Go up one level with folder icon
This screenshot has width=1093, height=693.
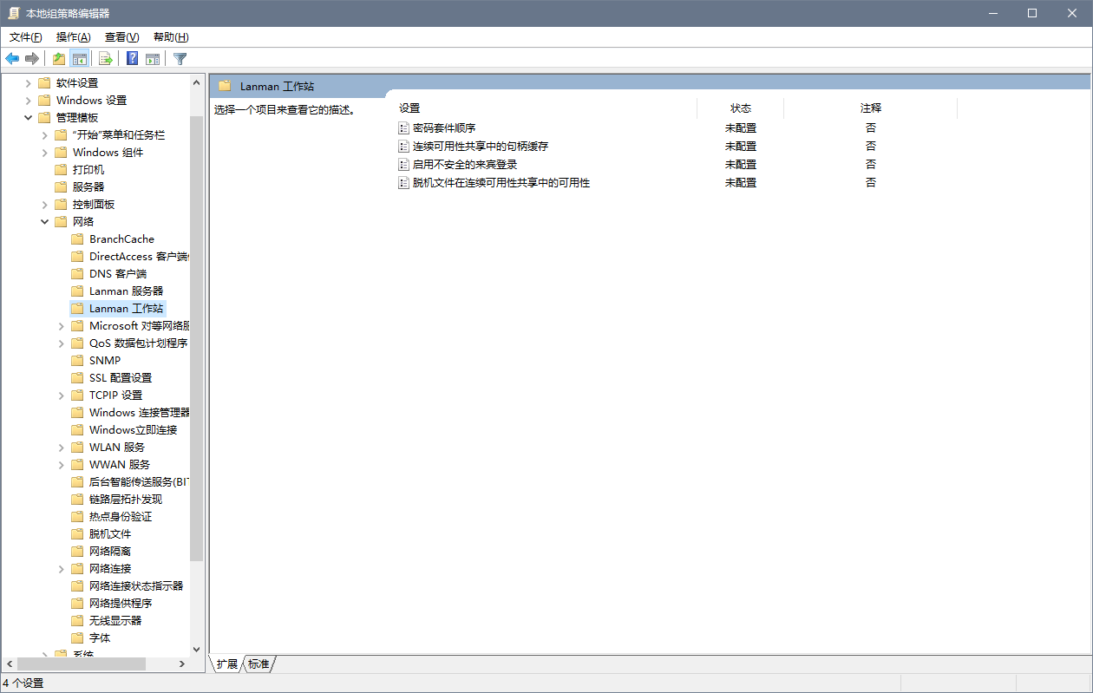[x=58, y=59]
